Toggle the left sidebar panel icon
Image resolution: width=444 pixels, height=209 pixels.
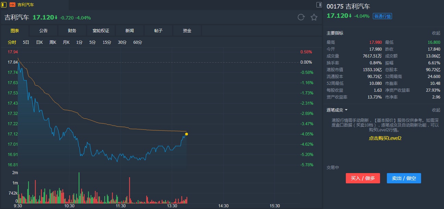[x=4, y=5]
